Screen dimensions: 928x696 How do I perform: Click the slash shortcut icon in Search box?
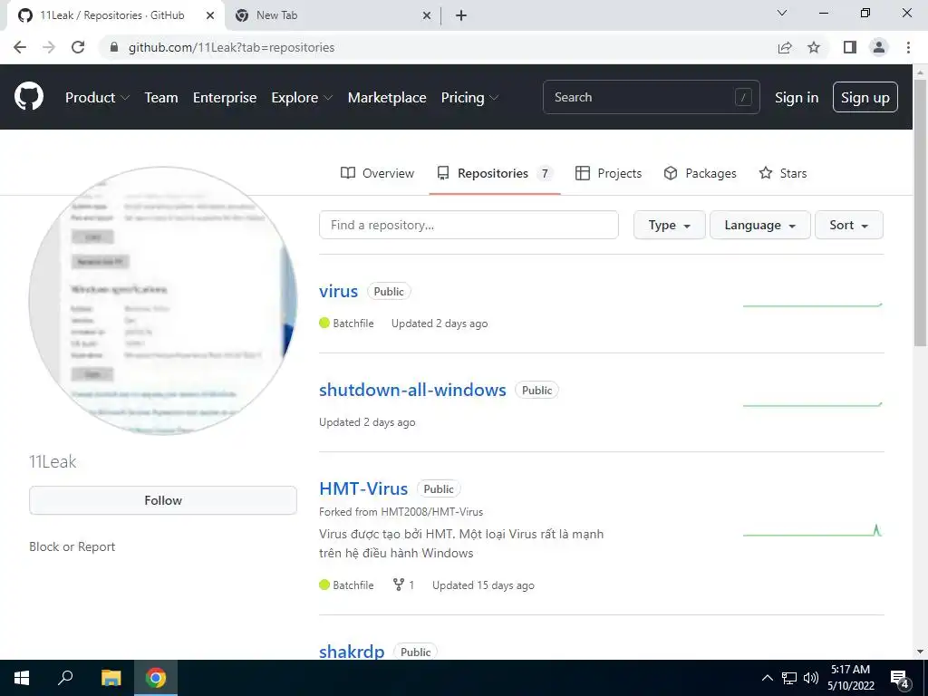tap(743, 97)
